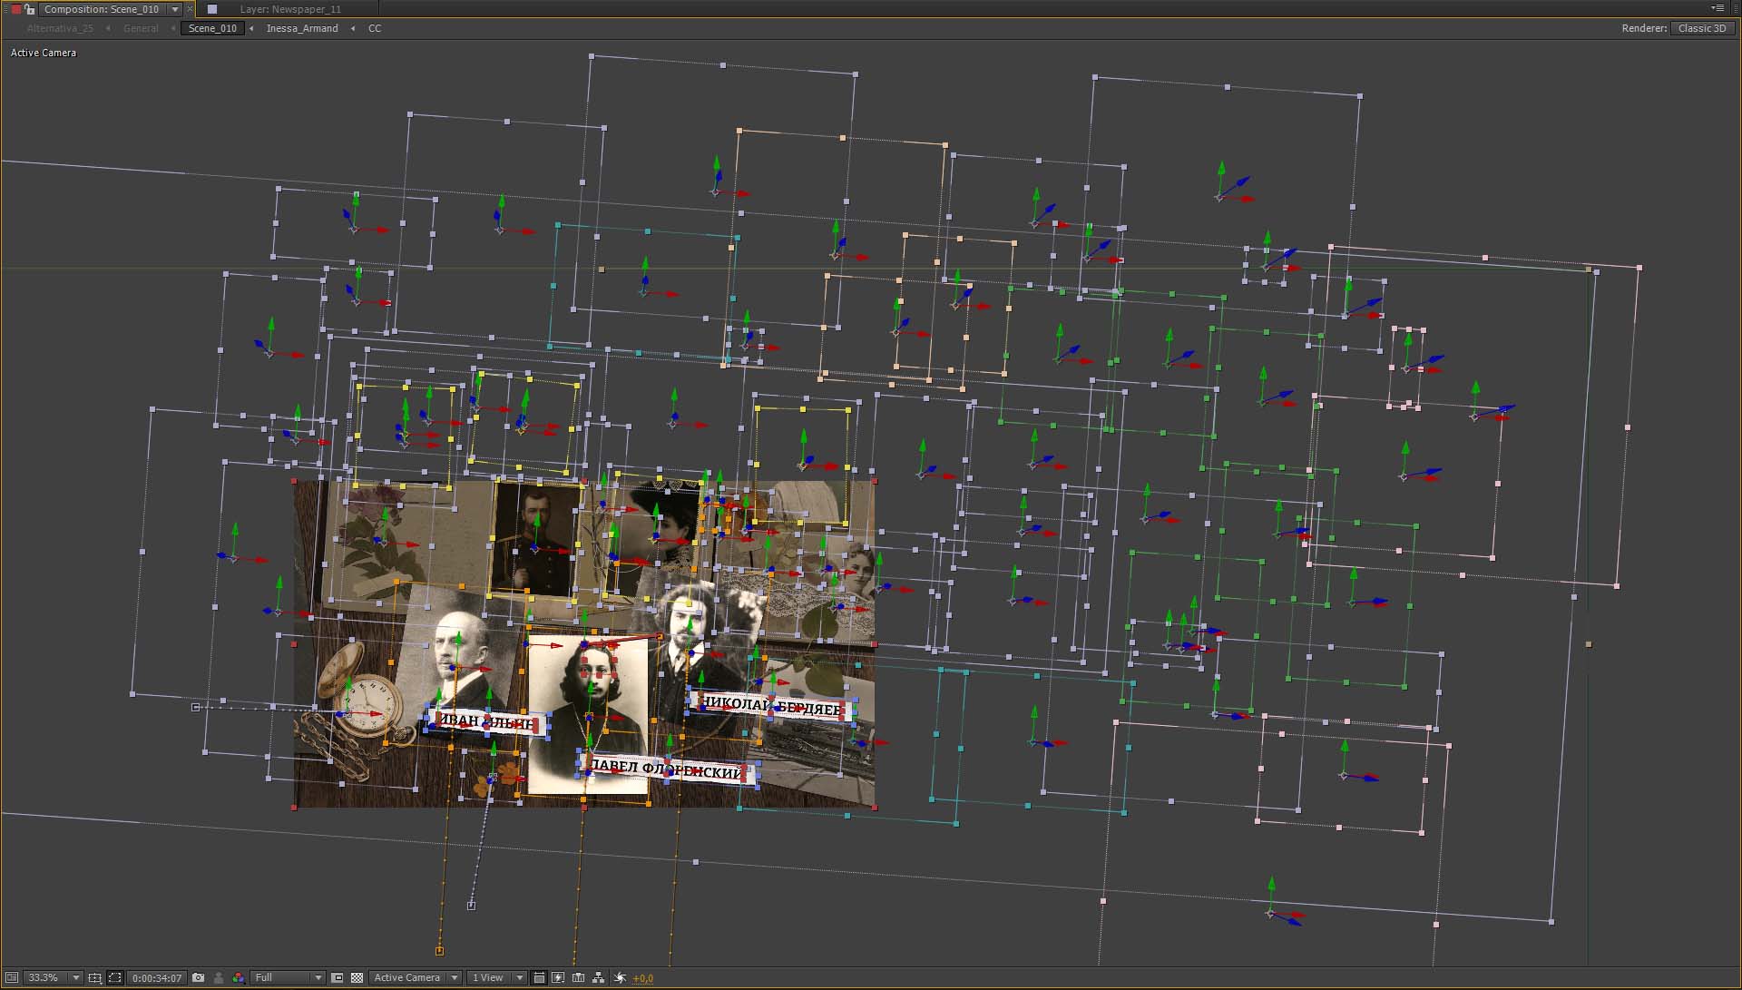Click the Fast Previews lightning icon
This screenshot has width=1742, height=990.
[558, 977]
